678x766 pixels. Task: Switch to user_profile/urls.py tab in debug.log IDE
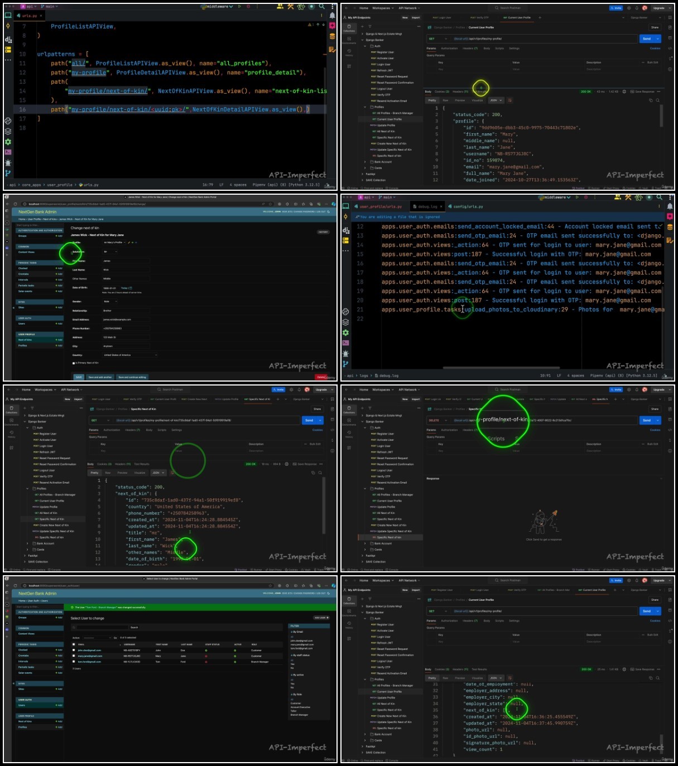click(x=379, y=206)
